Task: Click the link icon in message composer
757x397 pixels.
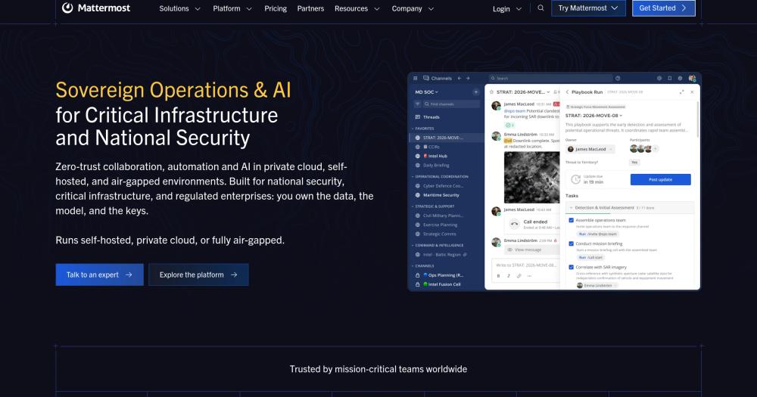Action: click(x=519, y=276)
